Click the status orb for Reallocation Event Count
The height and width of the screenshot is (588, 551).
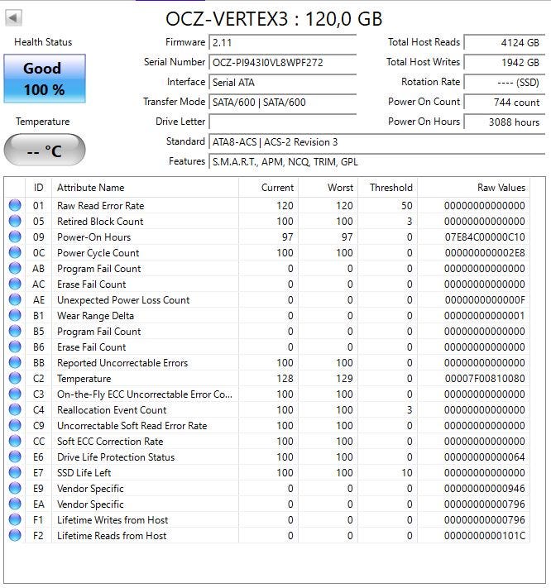click(x=15, y=410)
